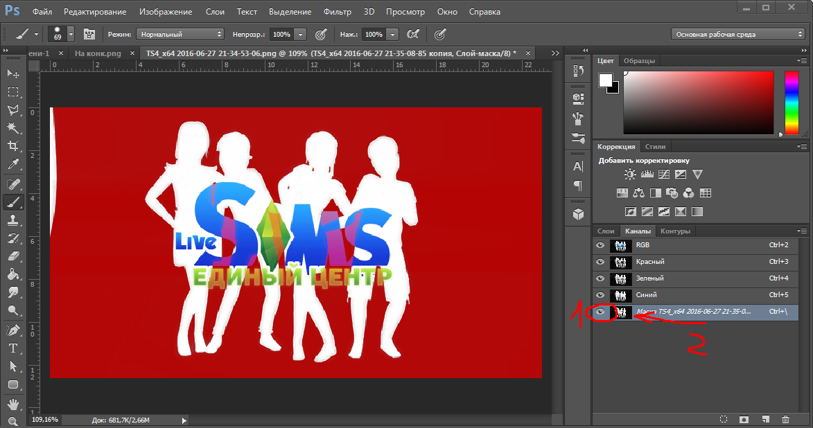
Task: Toggle visibility of the RGB channel
Action: (600, 245)
